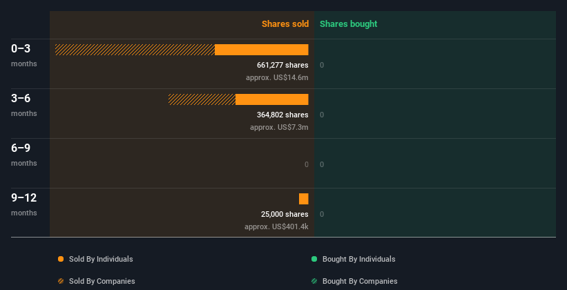
Task: Click the 6–9 months row label
Action: coord(24,155)
